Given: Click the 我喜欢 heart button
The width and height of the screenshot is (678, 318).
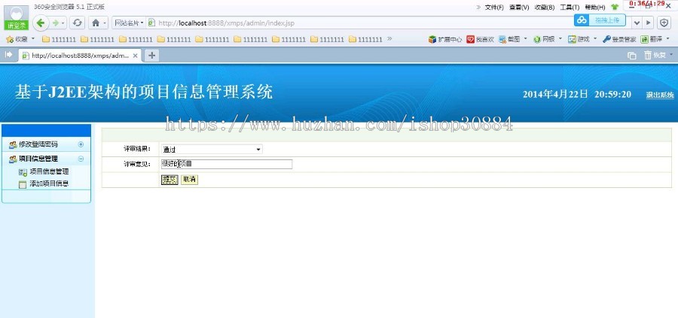Looking at the screenshot, I should coord(481,39).
